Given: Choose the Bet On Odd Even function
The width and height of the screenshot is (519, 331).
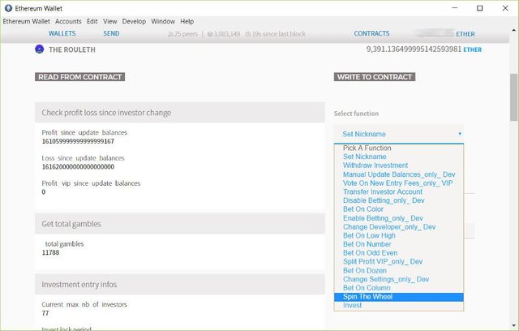Looking at the screenshot, I should (x=399, y=253).
